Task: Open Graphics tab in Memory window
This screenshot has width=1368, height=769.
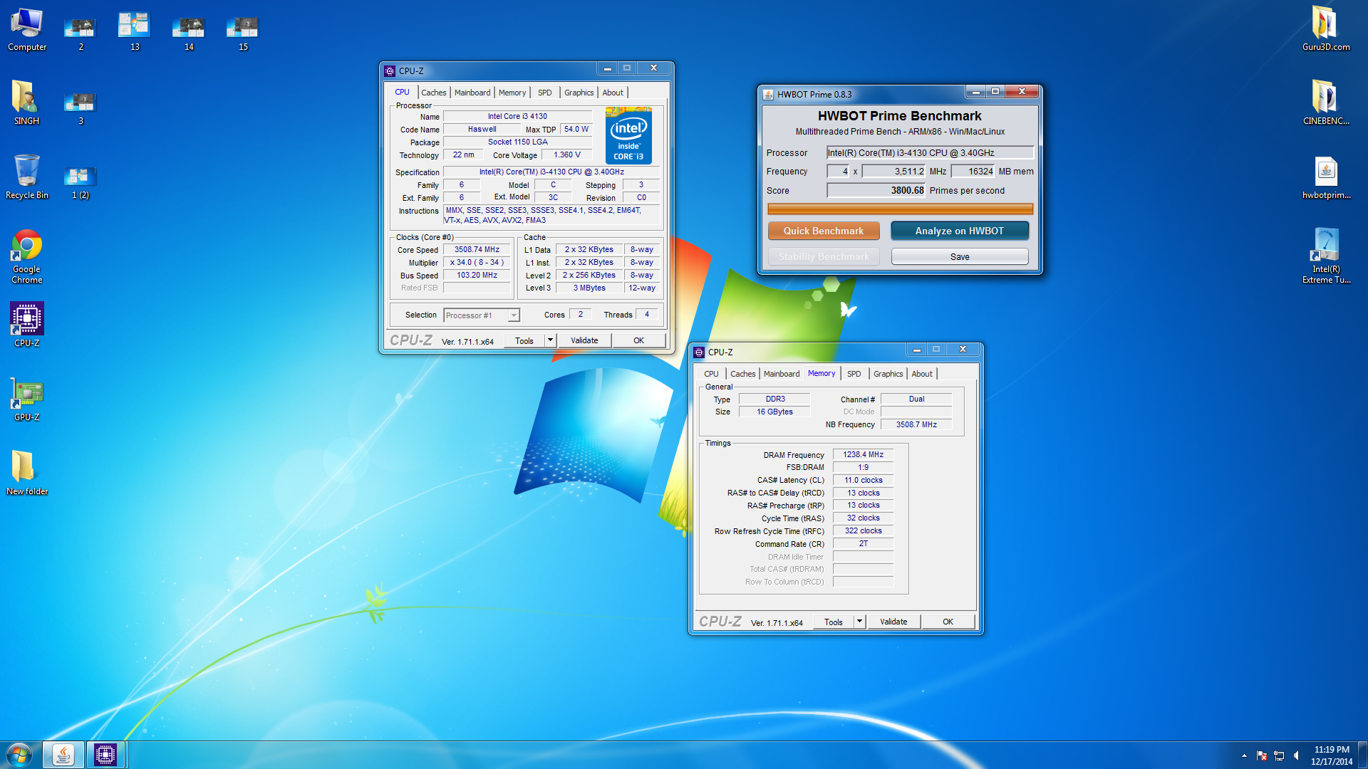Action: 888,374
